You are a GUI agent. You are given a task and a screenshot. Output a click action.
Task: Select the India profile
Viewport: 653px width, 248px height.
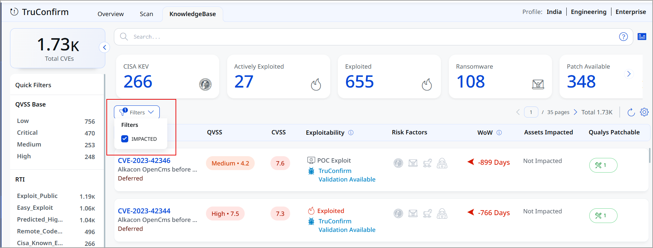coord(554,12)
